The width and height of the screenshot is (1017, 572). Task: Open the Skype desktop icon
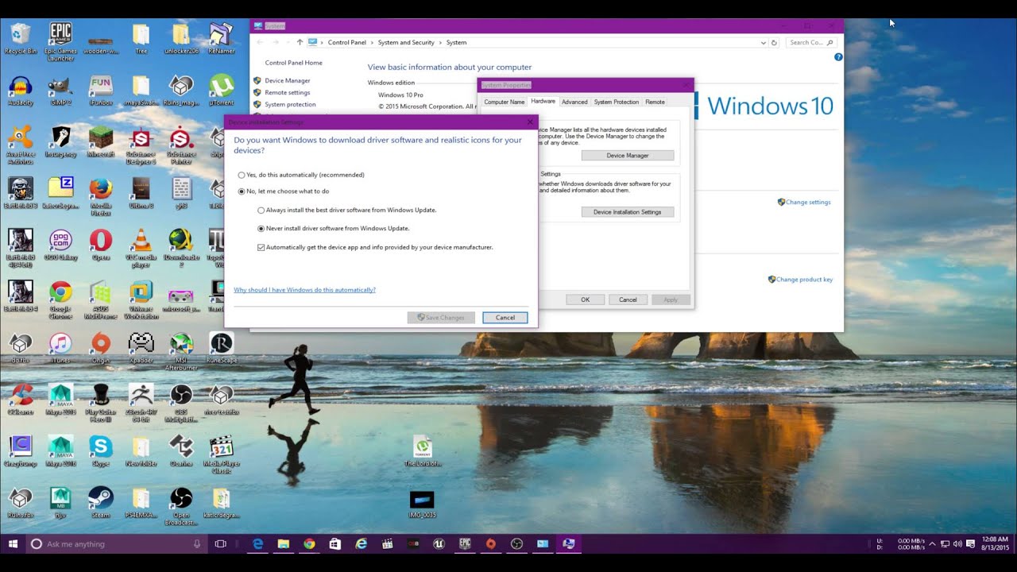(x=101, y=451)
